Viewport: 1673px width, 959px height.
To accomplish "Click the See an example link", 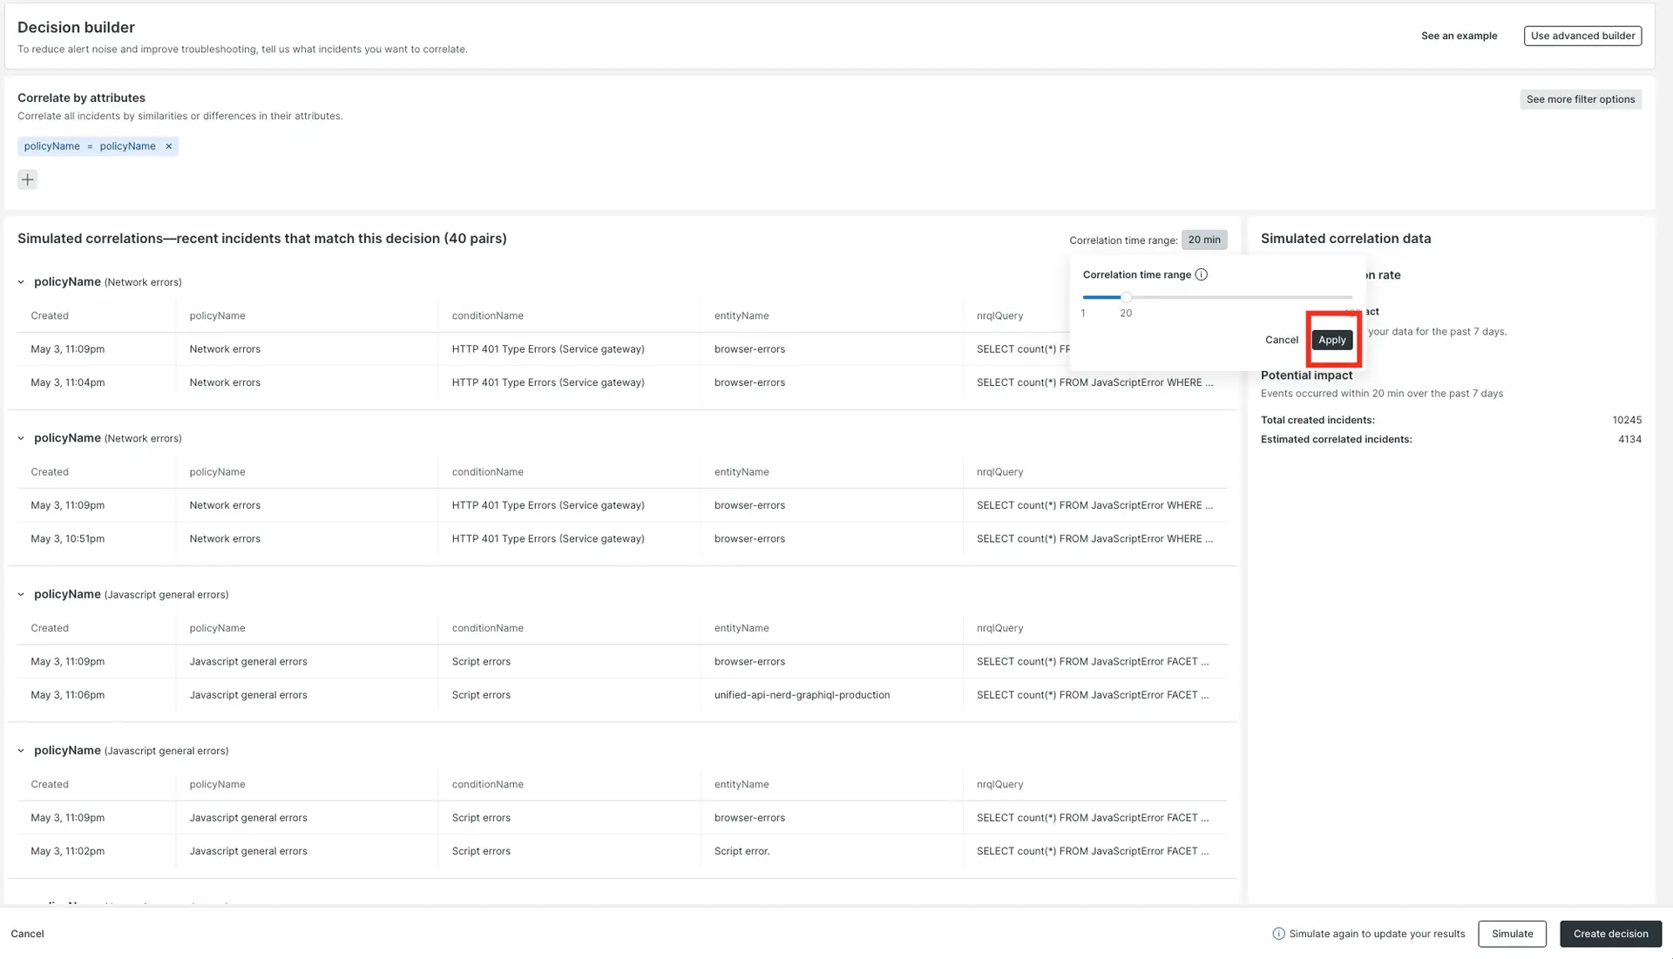I will (1460, 36).
